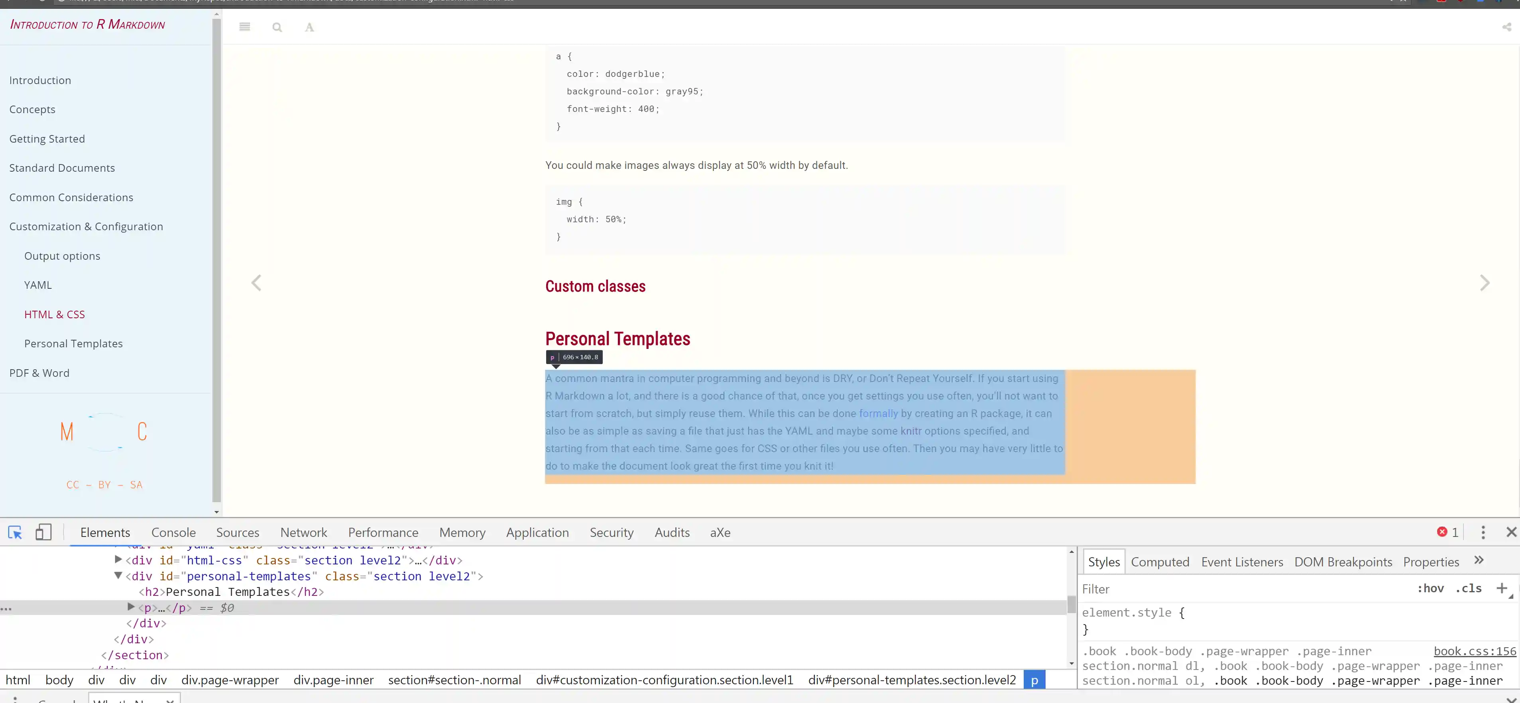Viewport: 1520px width, 703px height.
Task: Switch to the Console tab
Action: pos(173,533)
